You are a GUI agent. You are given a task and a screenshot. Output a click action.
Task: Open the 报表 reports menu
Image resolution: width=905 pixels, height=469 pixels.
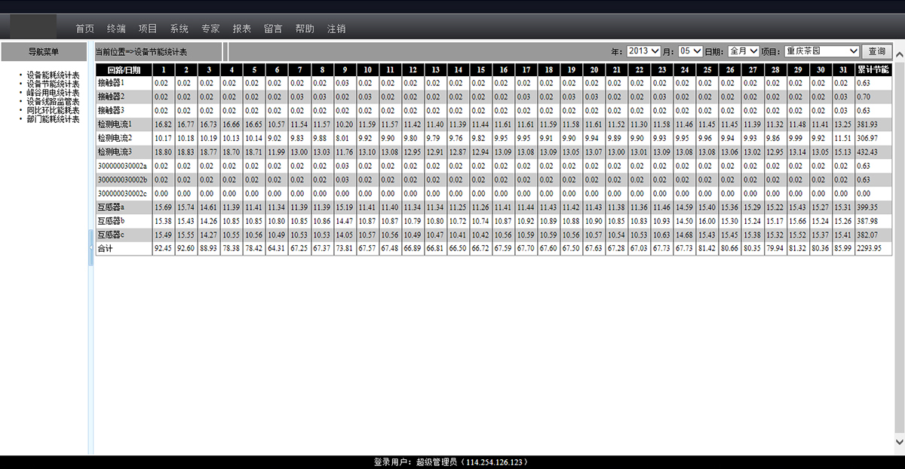tap(242, 29)
